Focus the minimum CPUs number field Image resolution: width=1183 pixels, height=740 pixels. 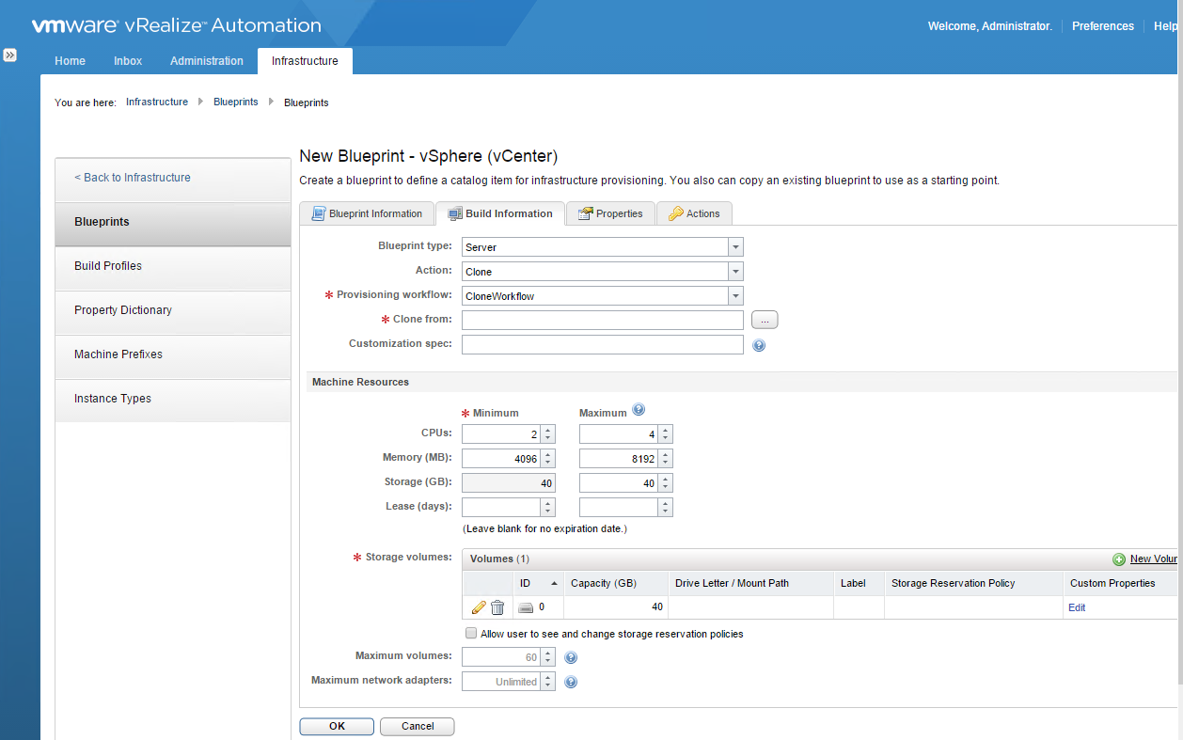pos(501,434)
